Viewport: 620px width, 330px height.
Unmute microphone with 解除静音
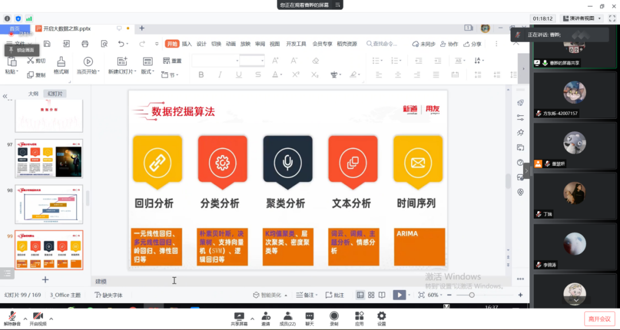11,316
